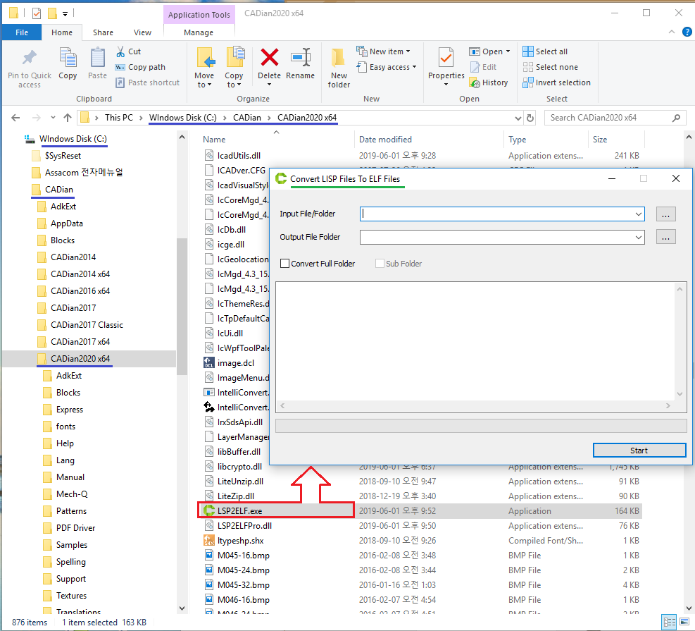Open the File tab
695x631 pixels.
tap(22, 32)
